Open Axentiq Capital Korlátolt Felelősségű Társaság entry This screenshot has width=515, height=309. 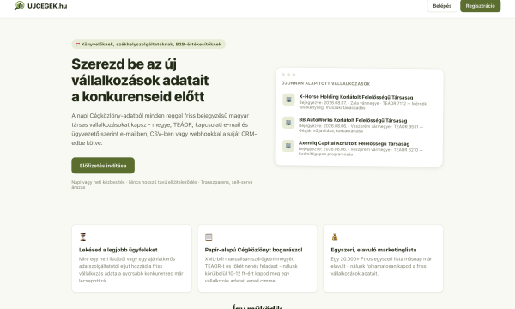point(354,143)
